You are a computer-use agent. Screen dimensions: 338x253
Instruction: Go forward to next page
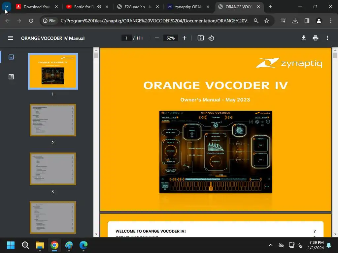coord(19,21)
